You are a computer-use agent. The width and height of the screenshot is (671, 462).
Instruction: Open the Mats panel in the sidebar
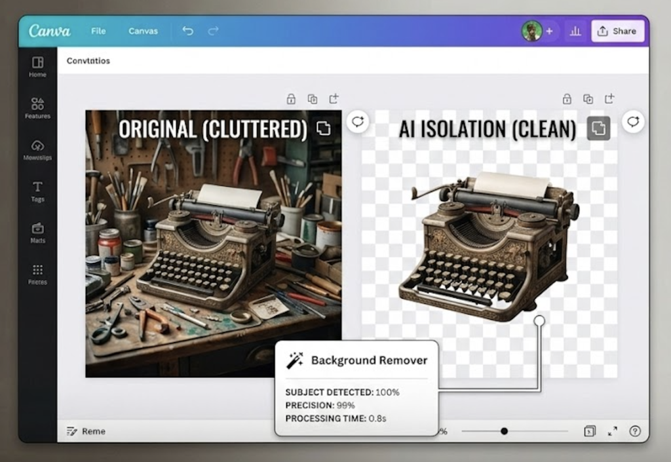click(37, 232)
